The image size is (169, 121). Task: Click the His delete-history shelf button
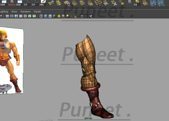43,3
